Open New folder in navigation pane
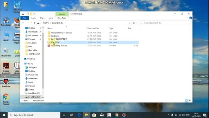209x118 pixels. coord(33,50)
